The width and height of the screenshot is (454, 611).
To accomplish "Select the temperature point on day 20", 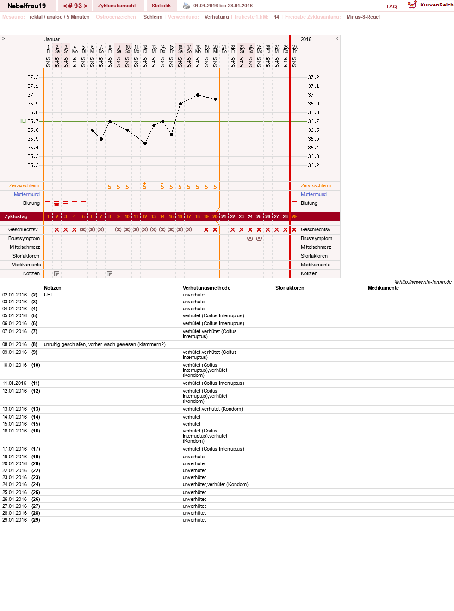I will pos(215,99).
